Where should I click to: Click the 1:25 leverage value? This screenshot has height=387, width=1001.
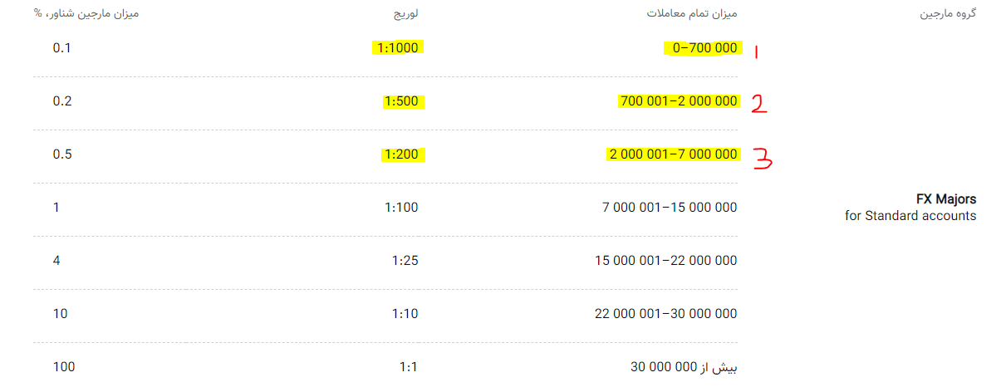click(x=405, y=261)
